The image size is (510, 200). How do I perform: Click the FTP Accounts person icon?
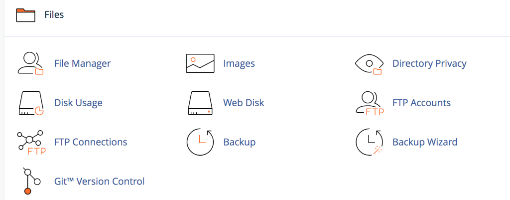pos(369,103)
